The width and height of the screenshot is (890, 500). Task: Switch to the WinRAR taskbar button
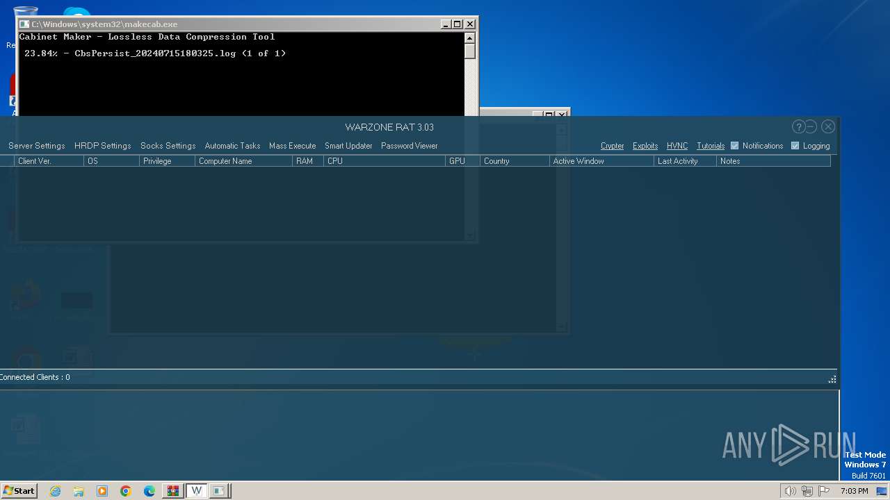(173, 491)
